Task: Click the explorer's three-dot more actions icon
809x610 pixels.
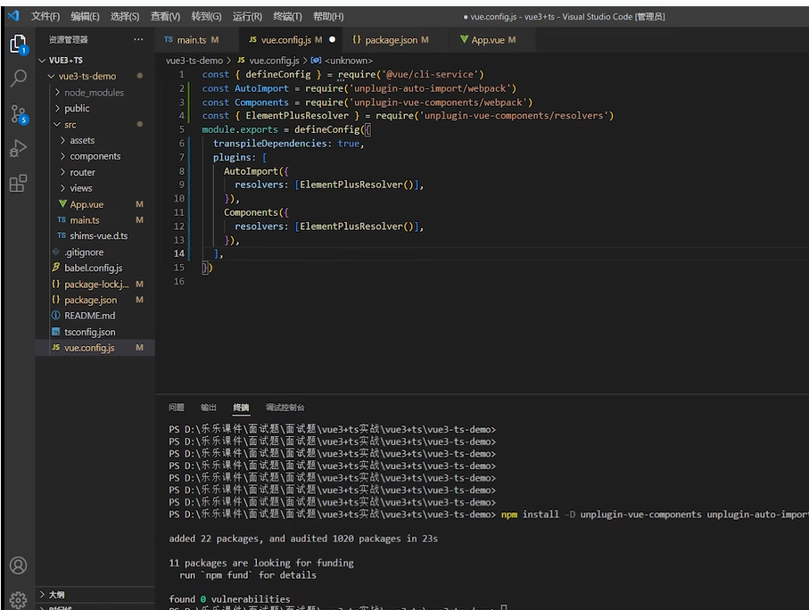Action: coord(138,40)
